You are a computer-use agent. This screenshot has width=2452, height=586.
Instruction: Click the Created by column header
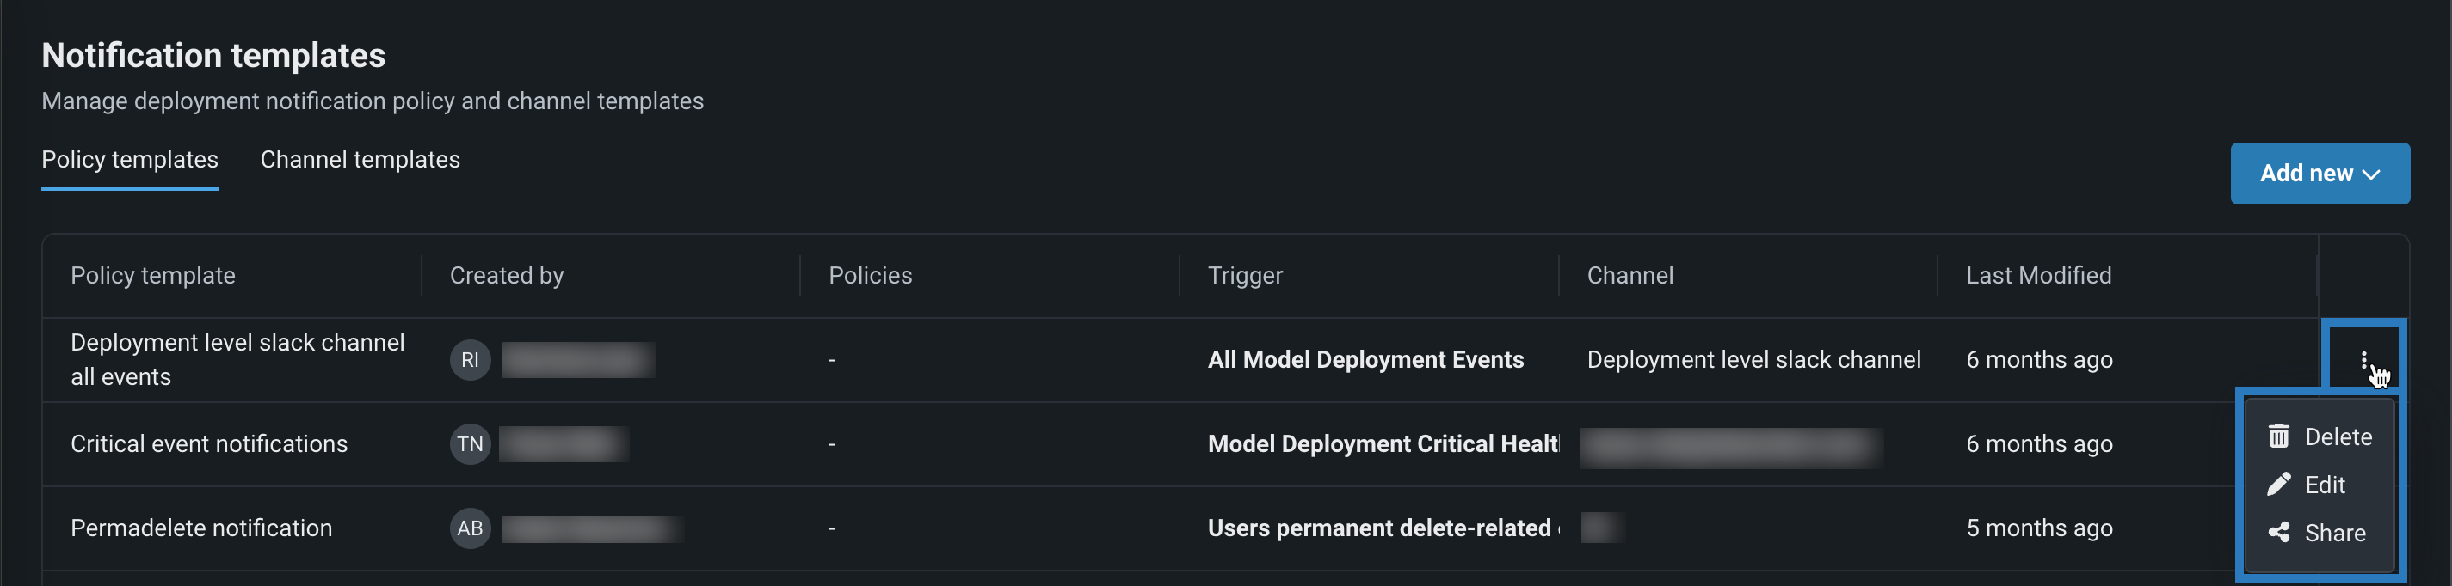[507, 276]
